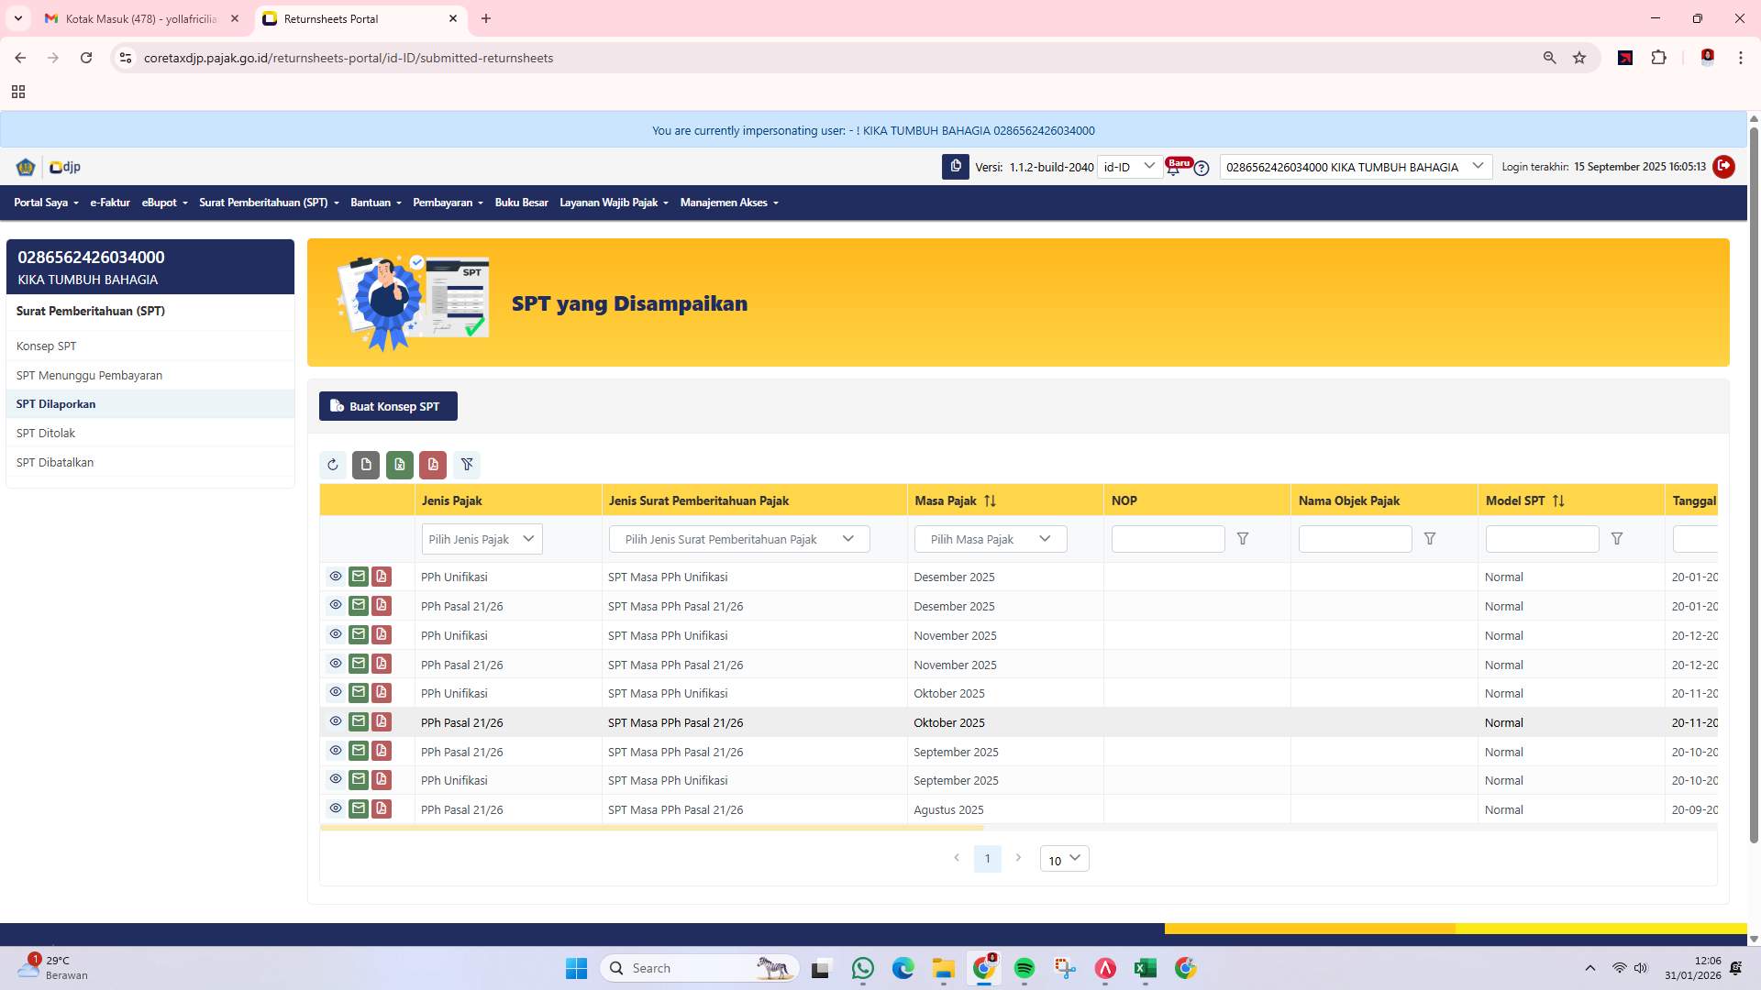Download PDF for the Agustus 2025 SPT row
The width and height of the screenshot is (1761, 990).
pyautogui.click(x=381, y=808)
